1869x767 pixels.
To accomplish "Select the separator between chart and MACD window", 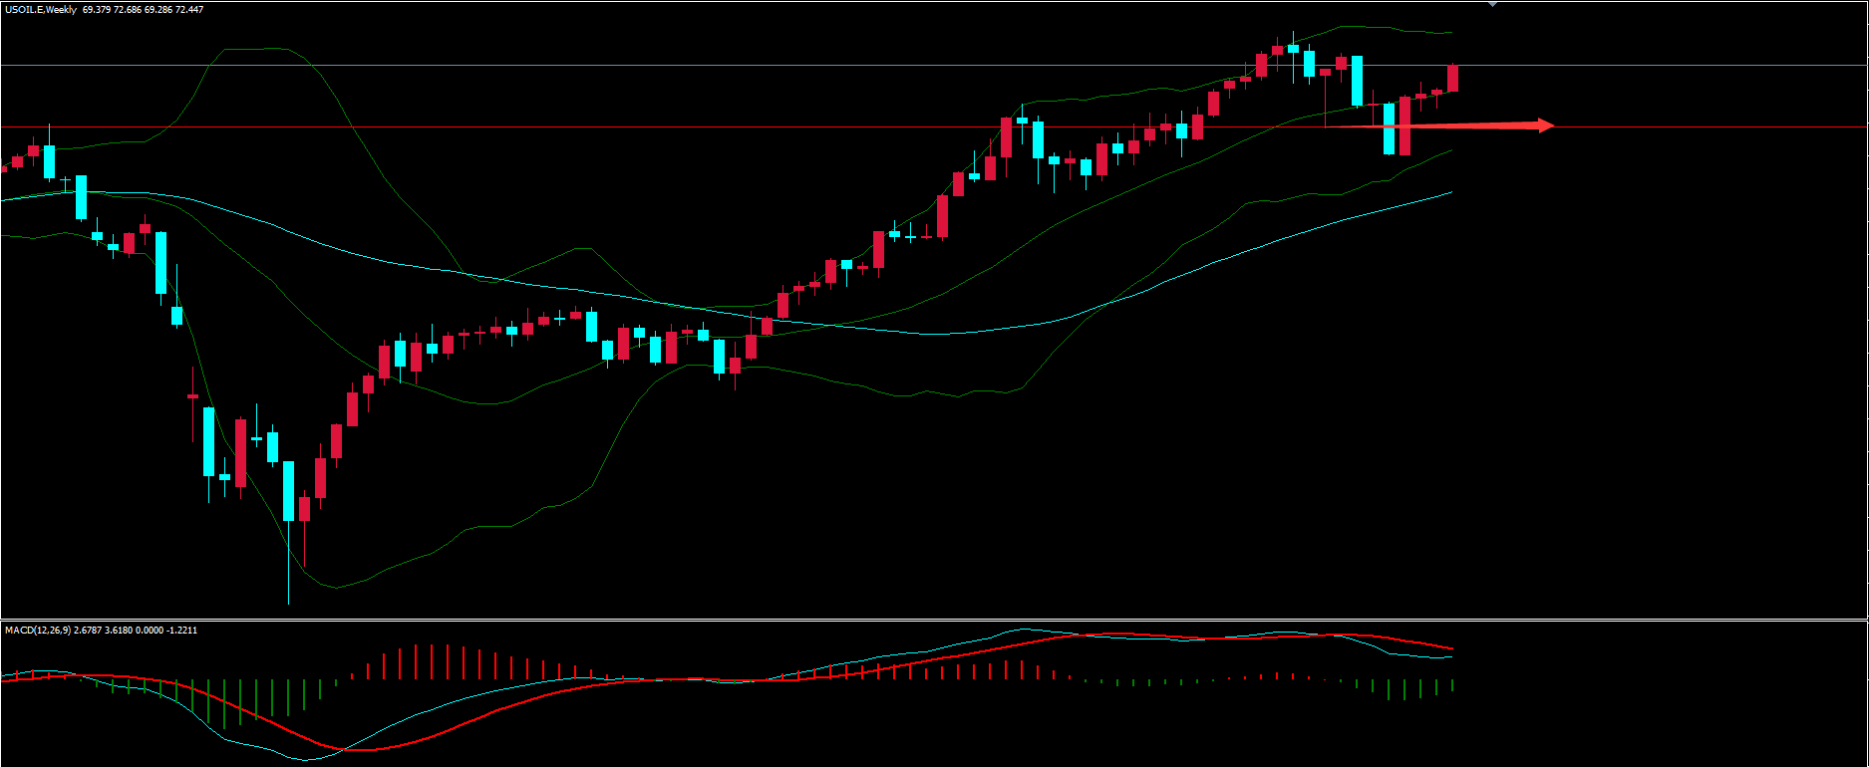I will pos(897,620).
